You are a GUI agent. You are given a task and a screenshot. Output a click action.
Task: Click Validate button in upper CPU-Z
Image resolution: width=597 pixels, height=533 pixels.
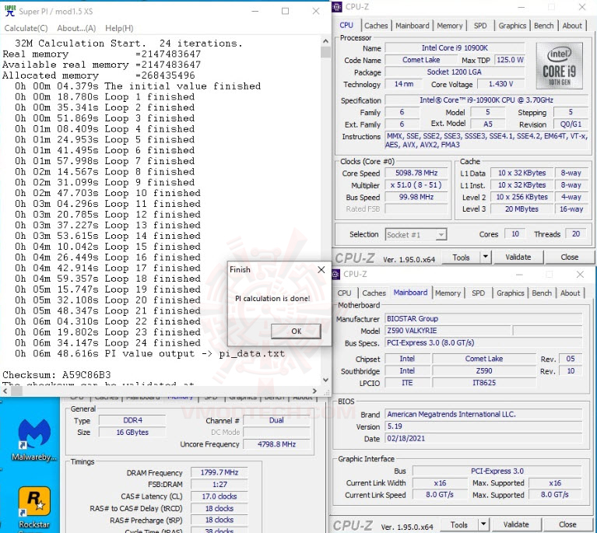click(518, 258)
